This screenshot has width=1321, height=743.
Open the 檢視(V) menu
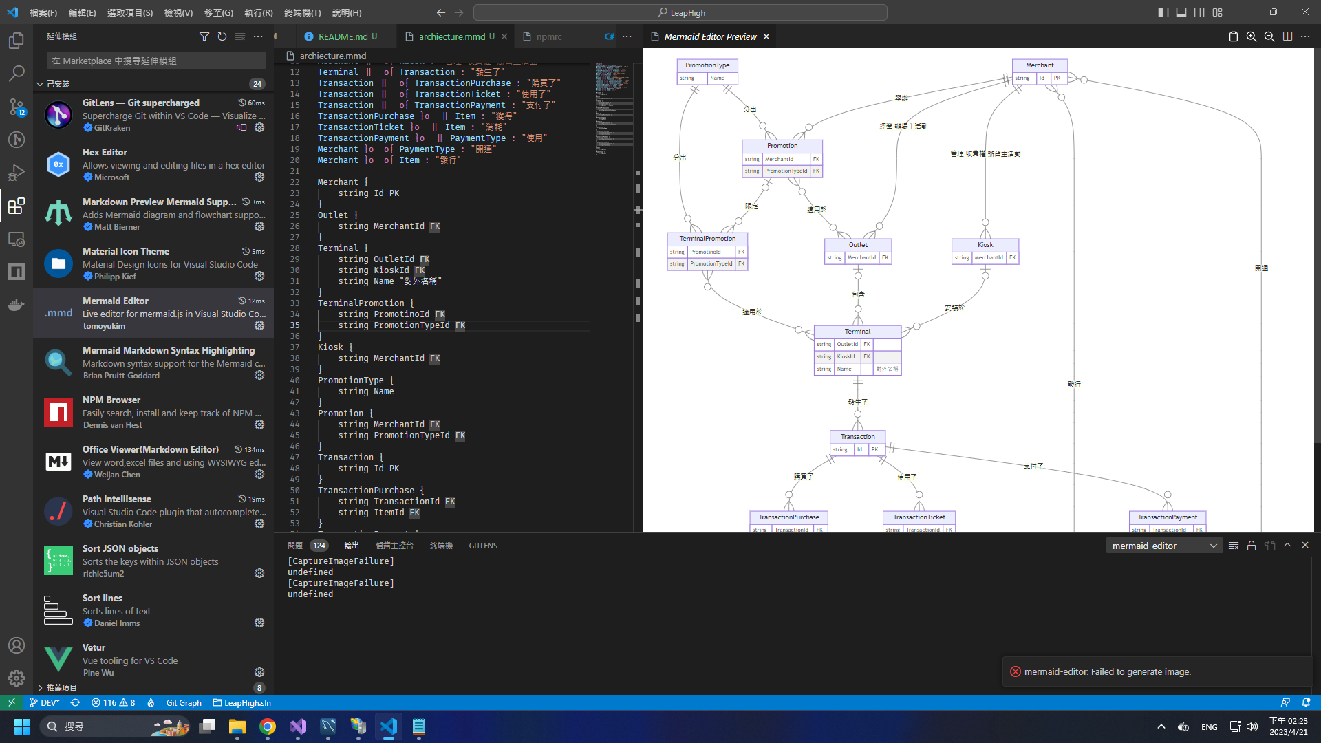[178, 12]
